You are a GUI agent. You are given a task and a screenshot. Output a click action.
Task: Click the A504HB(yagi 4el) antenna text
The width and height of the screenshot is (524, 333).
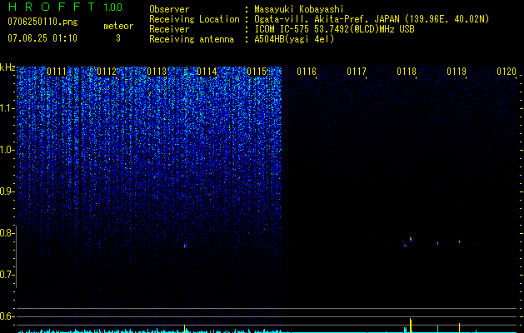(x=294, y=39)
